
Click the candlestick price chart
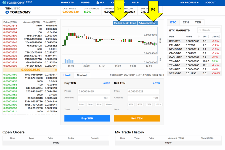pos(110,40)
